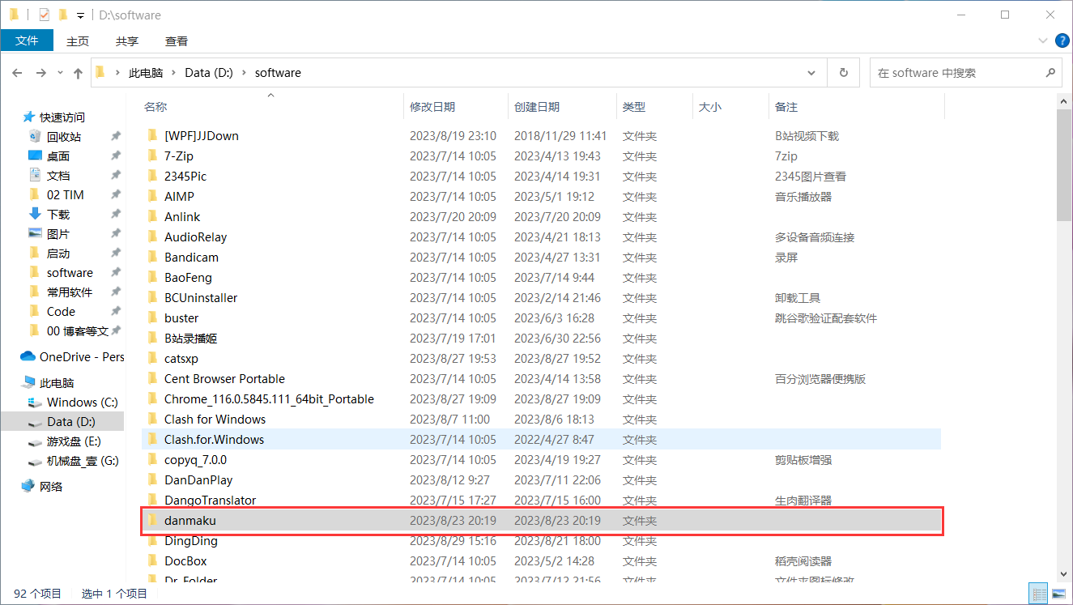
Task: Select the 2345Pic folder name
Action: [x=185, y=177]
